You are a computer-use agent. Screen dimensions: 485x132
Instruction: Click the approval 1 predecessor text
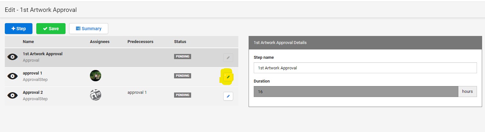(x=137, y=92)
